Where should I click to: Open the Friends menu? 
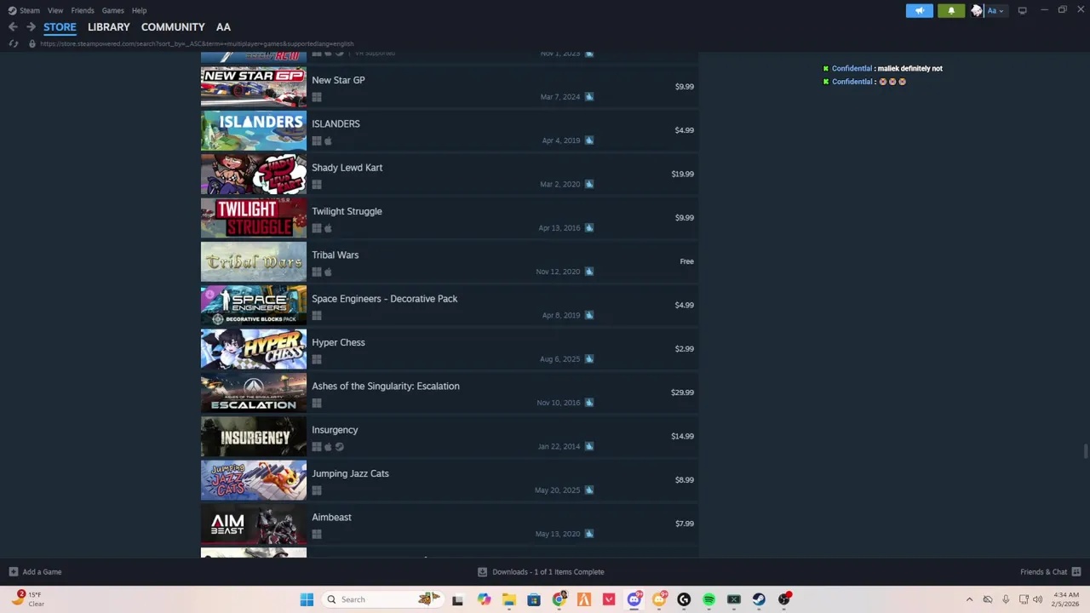pyautogui.click(x=83, y=10)
